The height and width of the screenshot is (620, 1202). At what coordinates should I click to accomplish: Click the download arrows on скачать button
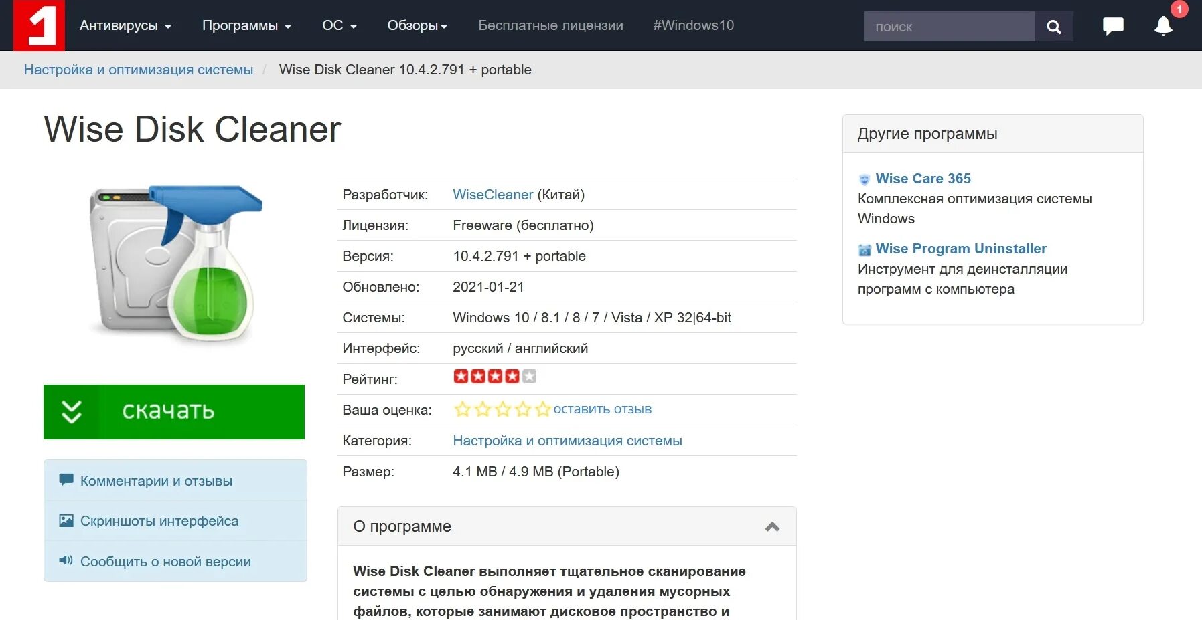tap(72, 412)
